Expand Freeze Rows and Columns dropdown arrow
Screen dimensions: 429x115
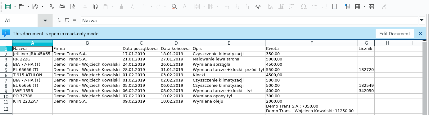point(364,6)
